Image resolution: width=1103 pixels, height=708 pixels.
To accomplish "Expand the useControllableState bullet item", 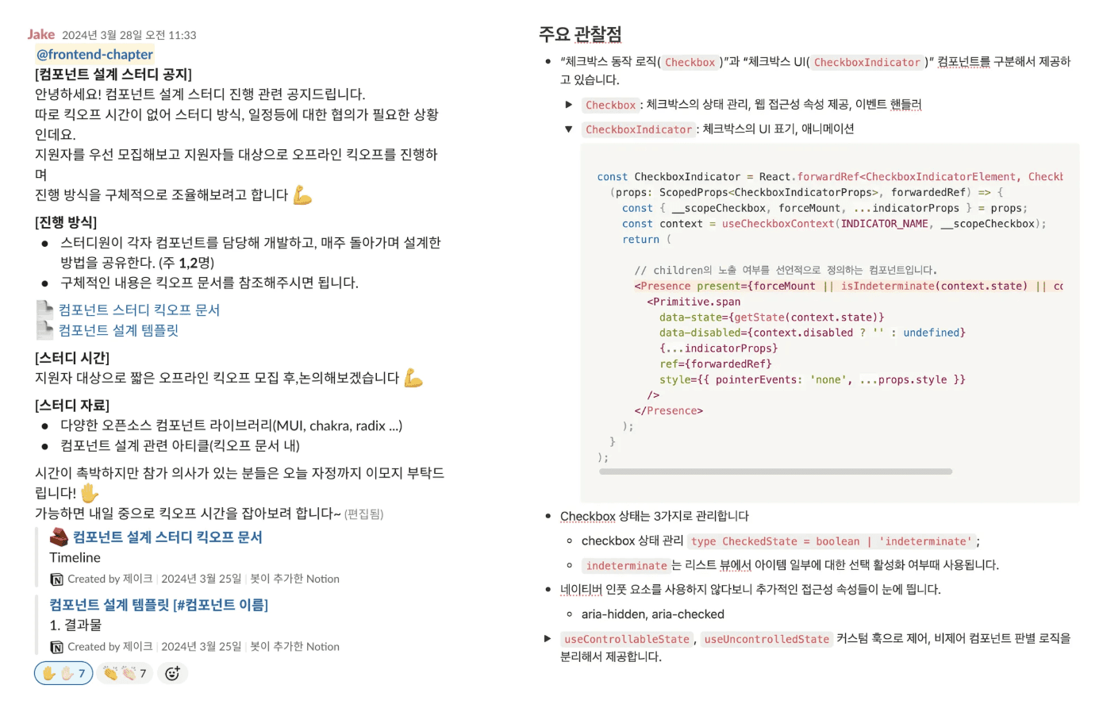I will pos(547,638).
